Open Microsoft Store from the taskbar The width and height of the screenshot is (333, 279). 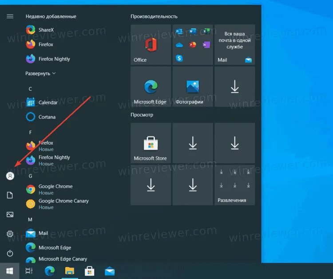(89, 271)
